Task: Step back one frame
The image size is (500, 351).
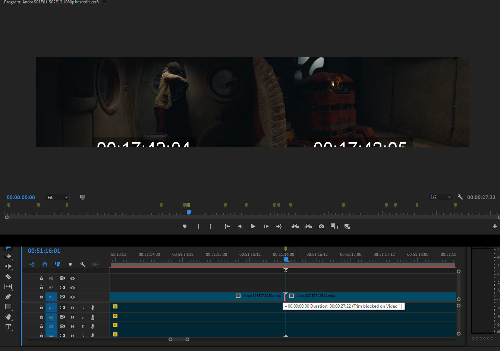Action: 240,226
